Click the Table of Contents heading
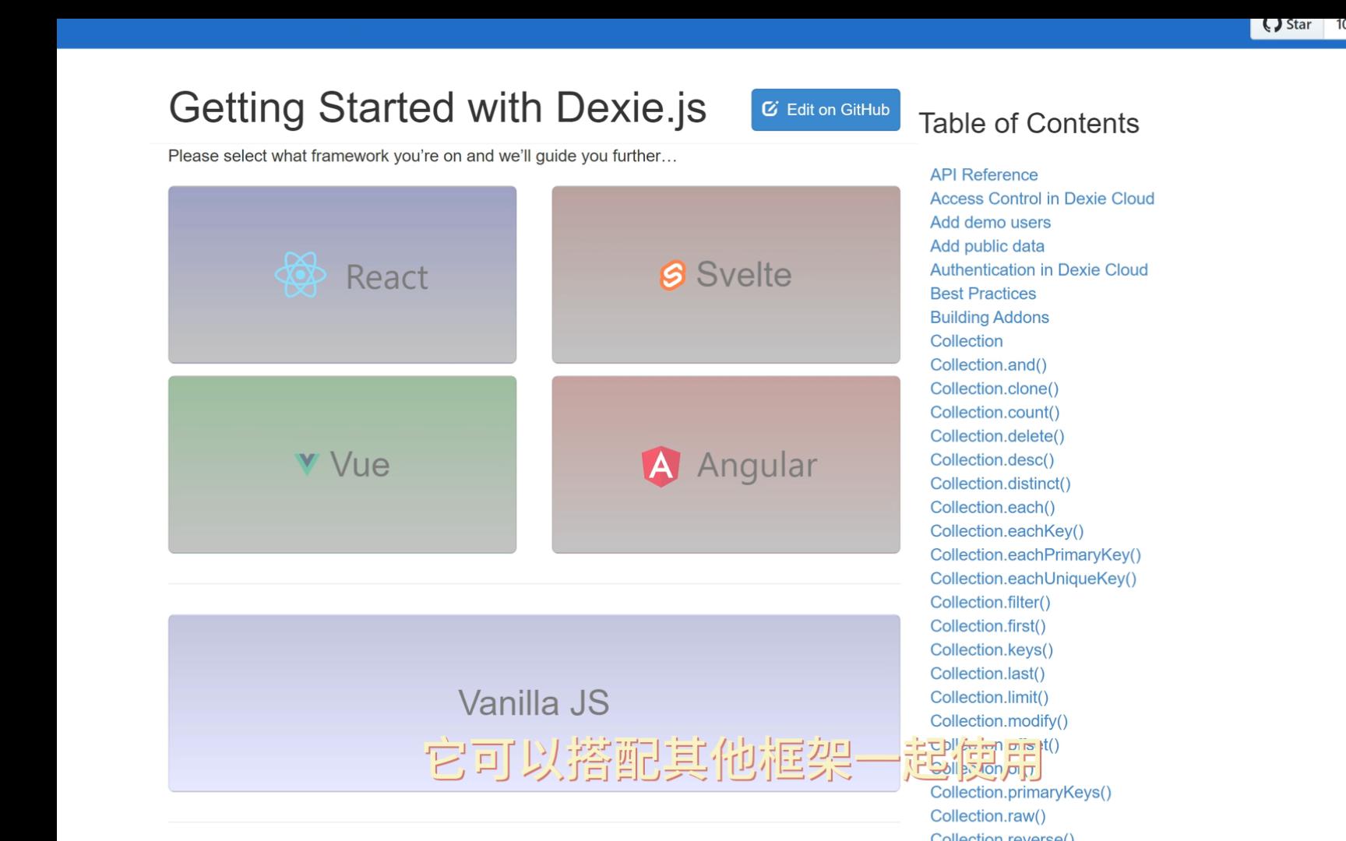Viewport: 1346px width, 841px height. pyautogui.click(x=1029, y=123)
